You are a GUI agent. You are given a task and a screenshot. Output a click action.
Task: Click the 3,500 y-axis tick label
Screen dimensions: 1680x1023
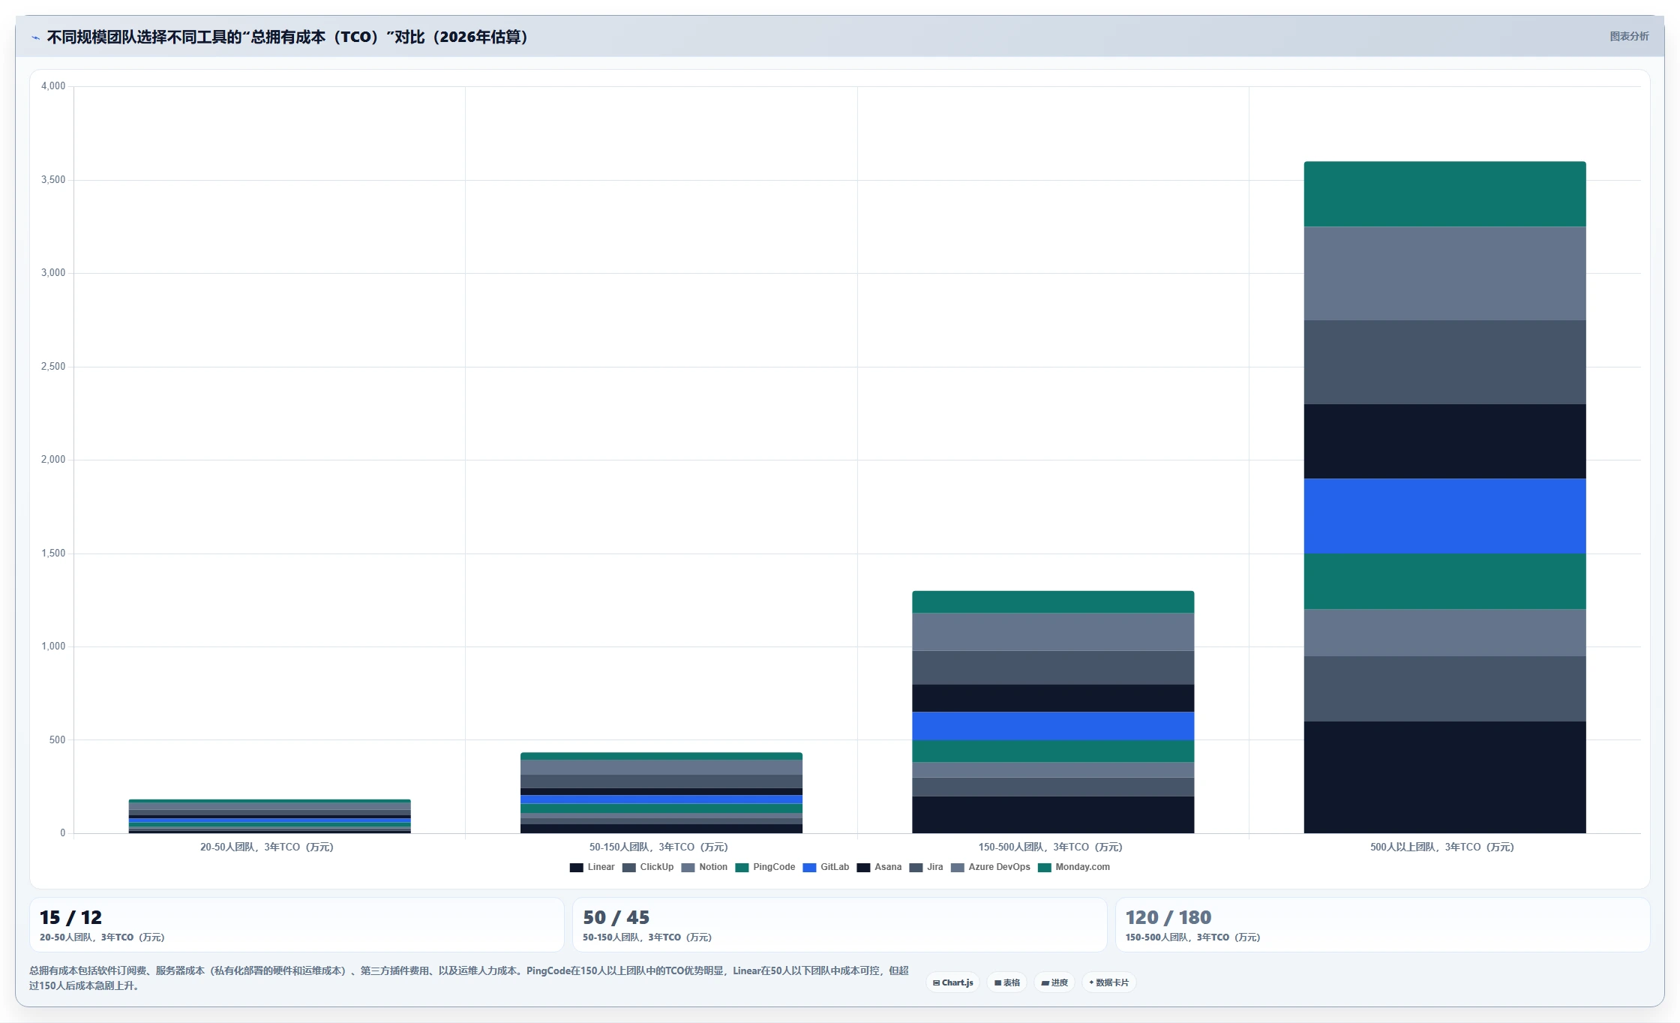tap(53, 180)
